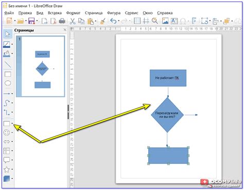Select the arrow Select tool
Image resolution: width=244 pixels, height=190 pixels.
click(8, 34)
